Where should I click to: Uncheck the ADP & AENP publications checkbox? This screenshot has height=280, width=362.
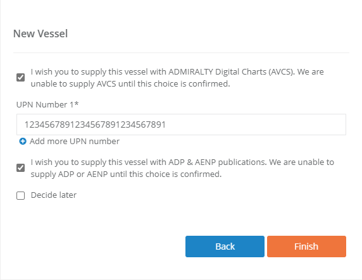pyautogui.click(x=20, y=167)
